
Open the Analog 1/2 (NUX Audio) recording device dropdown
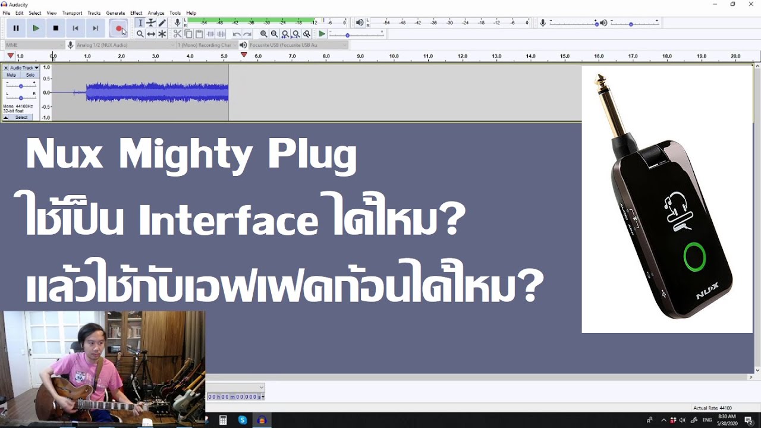124,45
